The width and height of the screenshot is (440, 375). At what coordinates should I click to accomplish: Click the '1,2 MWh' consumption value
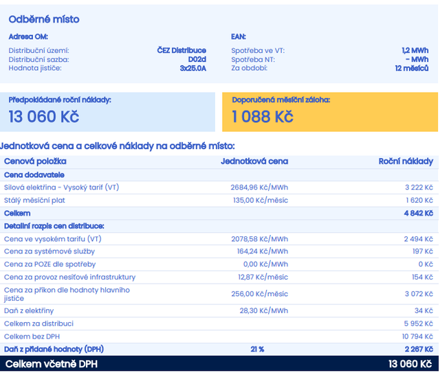pyautogui.click(x=415, y=50)
